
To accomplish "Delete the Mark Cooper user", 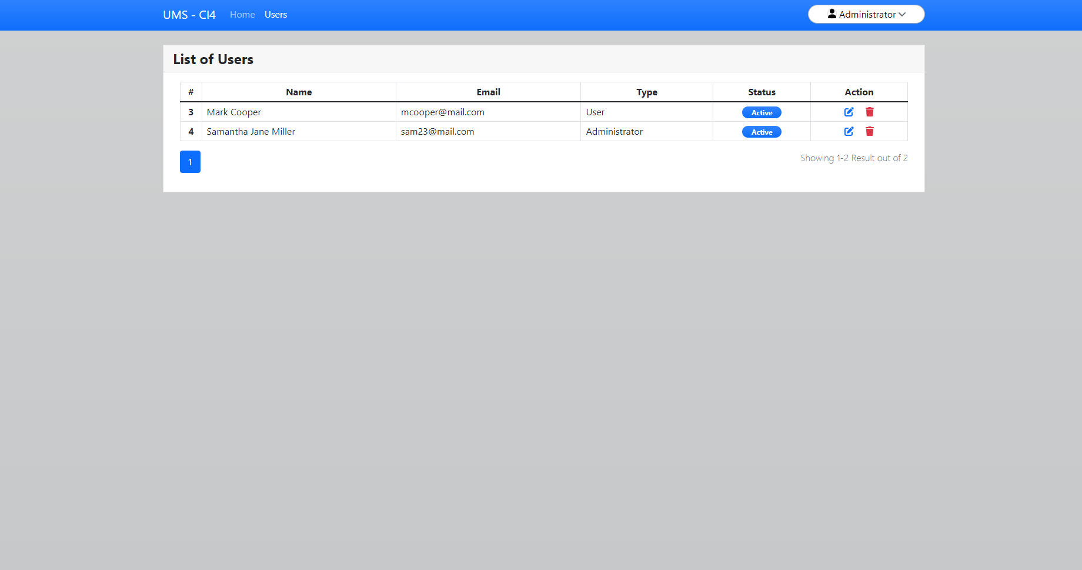I will click(x=870, y=112).
